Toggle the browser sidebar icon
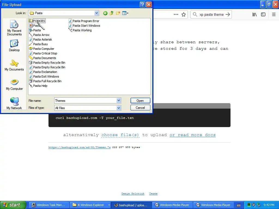 (x=263, y=14)
